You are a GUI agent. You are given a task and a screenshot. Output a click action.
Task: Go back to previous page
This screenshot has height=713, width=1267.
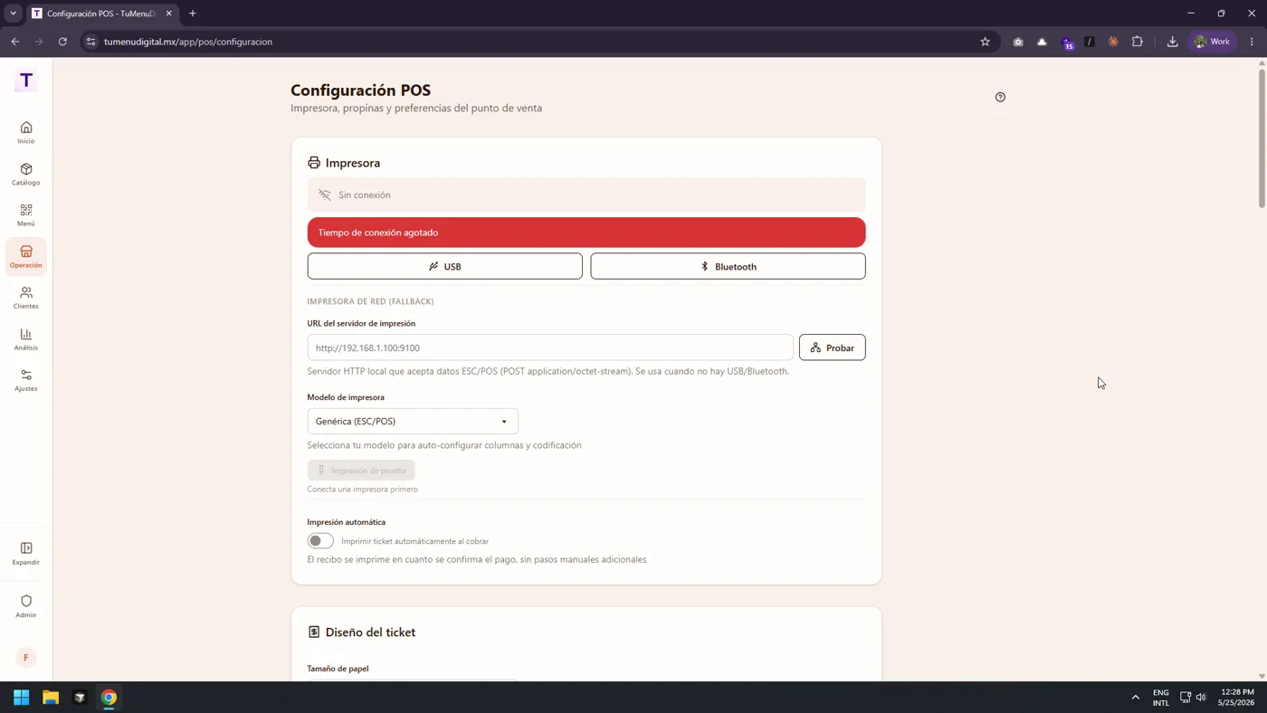(15, 42)
